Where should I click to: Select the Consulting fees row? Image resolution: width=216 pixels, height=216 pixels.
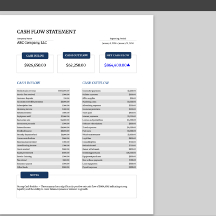click(x=109, y=141)
